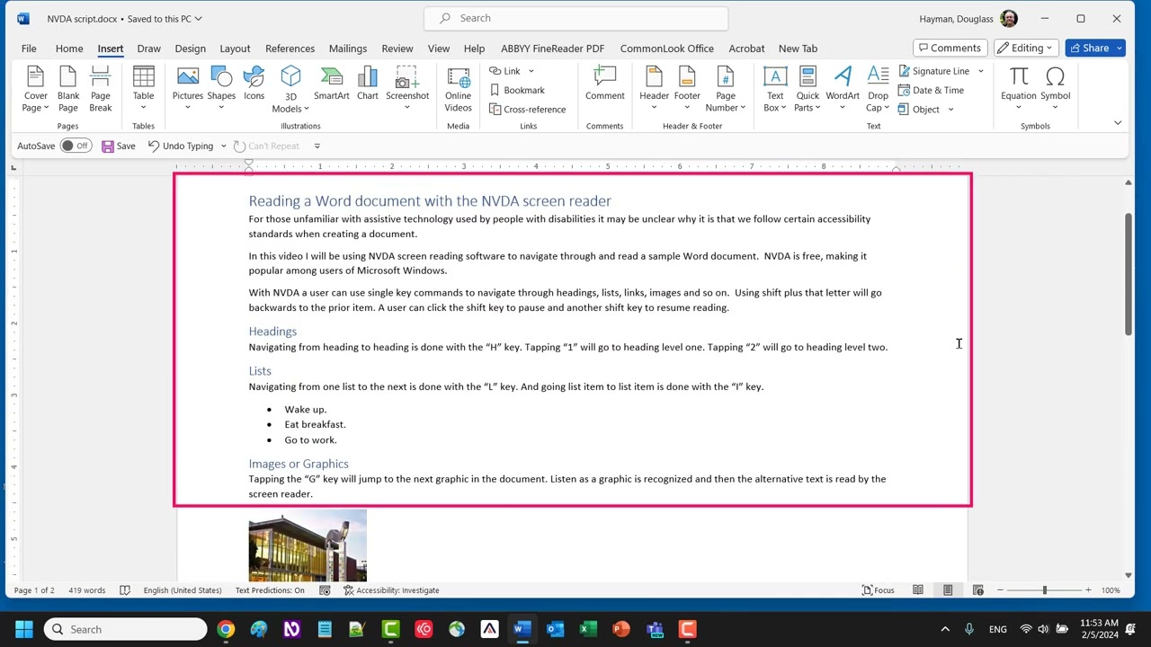Click the Comments button
Viewport: 1151px width, 647px height.
(x=949, y=49)
